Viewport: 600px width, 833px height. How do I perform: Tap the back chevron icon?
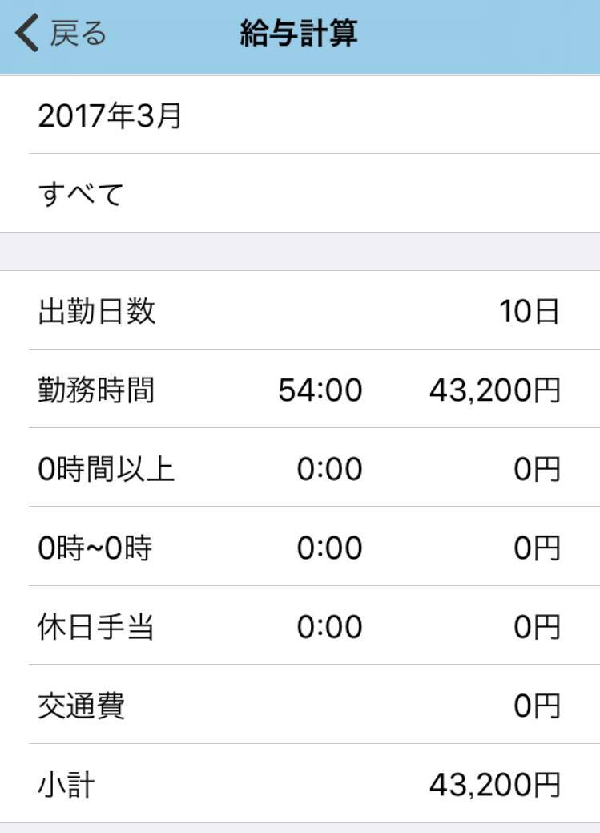(x=27, y=33)
